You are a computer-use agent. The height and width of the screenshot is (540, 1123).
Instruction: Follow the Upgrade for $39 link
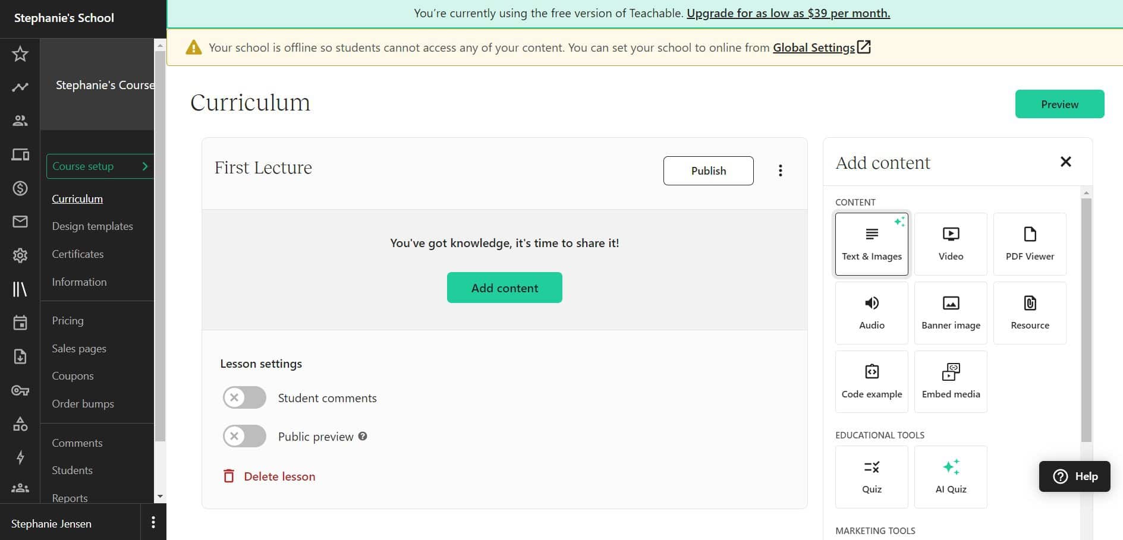click(788, 13)
